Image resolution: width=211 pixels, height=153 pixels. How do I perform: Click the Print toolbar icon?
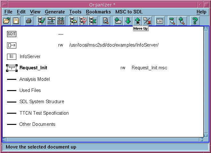[x=29, y=21]
